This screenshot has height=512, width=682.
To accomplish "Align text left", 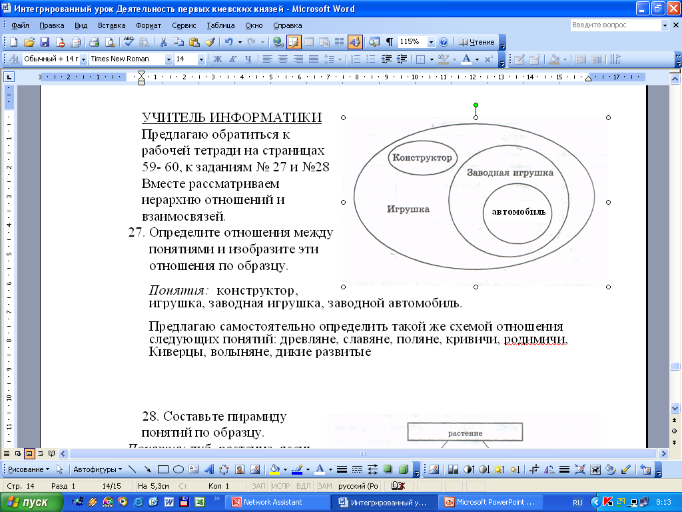I will tap(268, 59).
